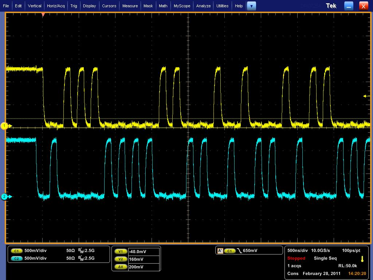This screenshot has width=373, height=280.
Task: Select the yellow channel 1 ground marker
Action: click(x=5, y=126)
